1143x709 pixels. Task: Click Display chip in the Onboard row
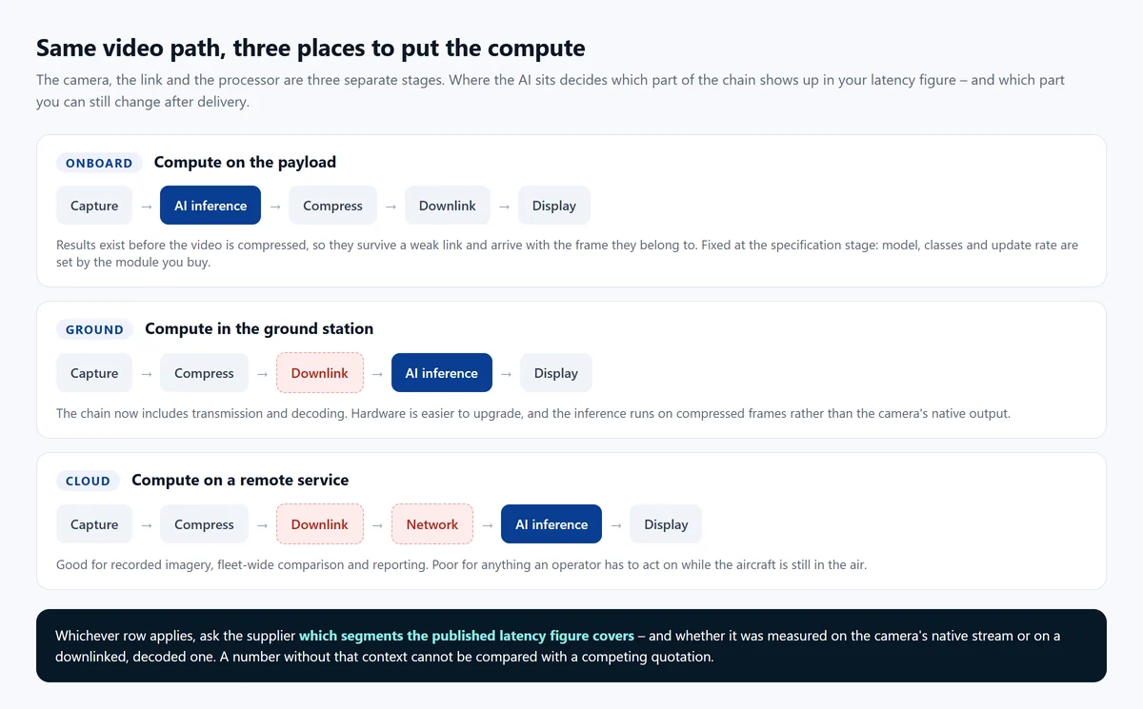[554, 206]
